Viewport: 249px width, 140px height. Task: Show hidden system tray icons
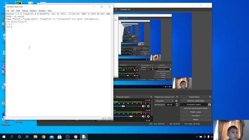(x=197, y=136)
